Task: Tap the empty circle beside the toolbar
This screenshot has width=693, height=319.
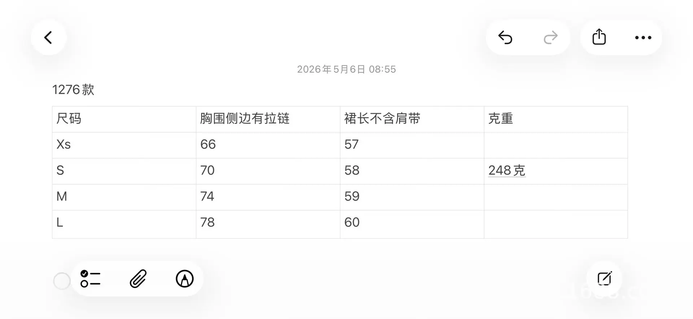Action: click(x=62, y=281)
